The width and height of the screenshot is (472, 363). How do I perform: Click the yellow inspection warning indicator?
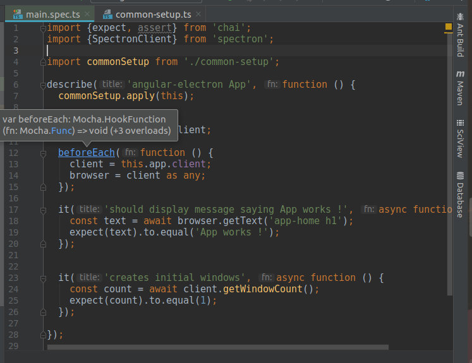click(x=448, y=27)
